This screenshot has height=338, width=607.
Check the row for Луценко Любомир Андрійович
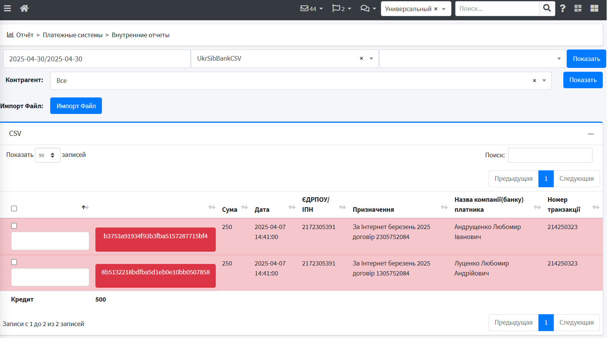(x=14, y=262)
